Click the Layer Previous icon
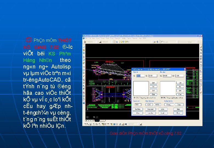 [x=157, y=42]
